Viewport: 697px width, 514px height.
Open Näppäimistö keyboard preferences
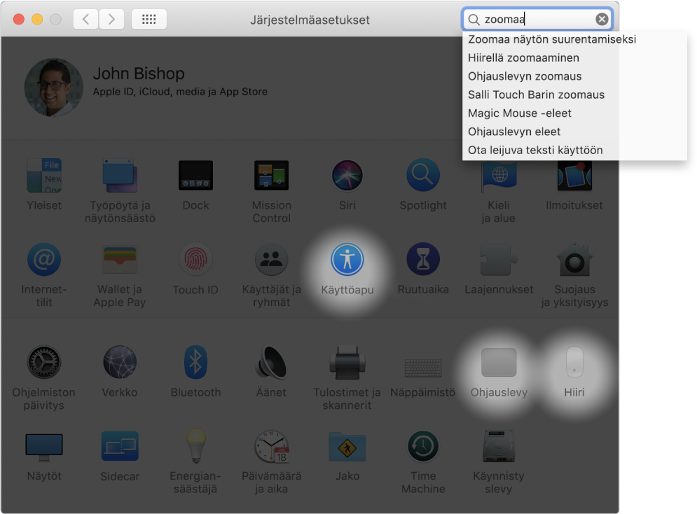pos(423,368)
